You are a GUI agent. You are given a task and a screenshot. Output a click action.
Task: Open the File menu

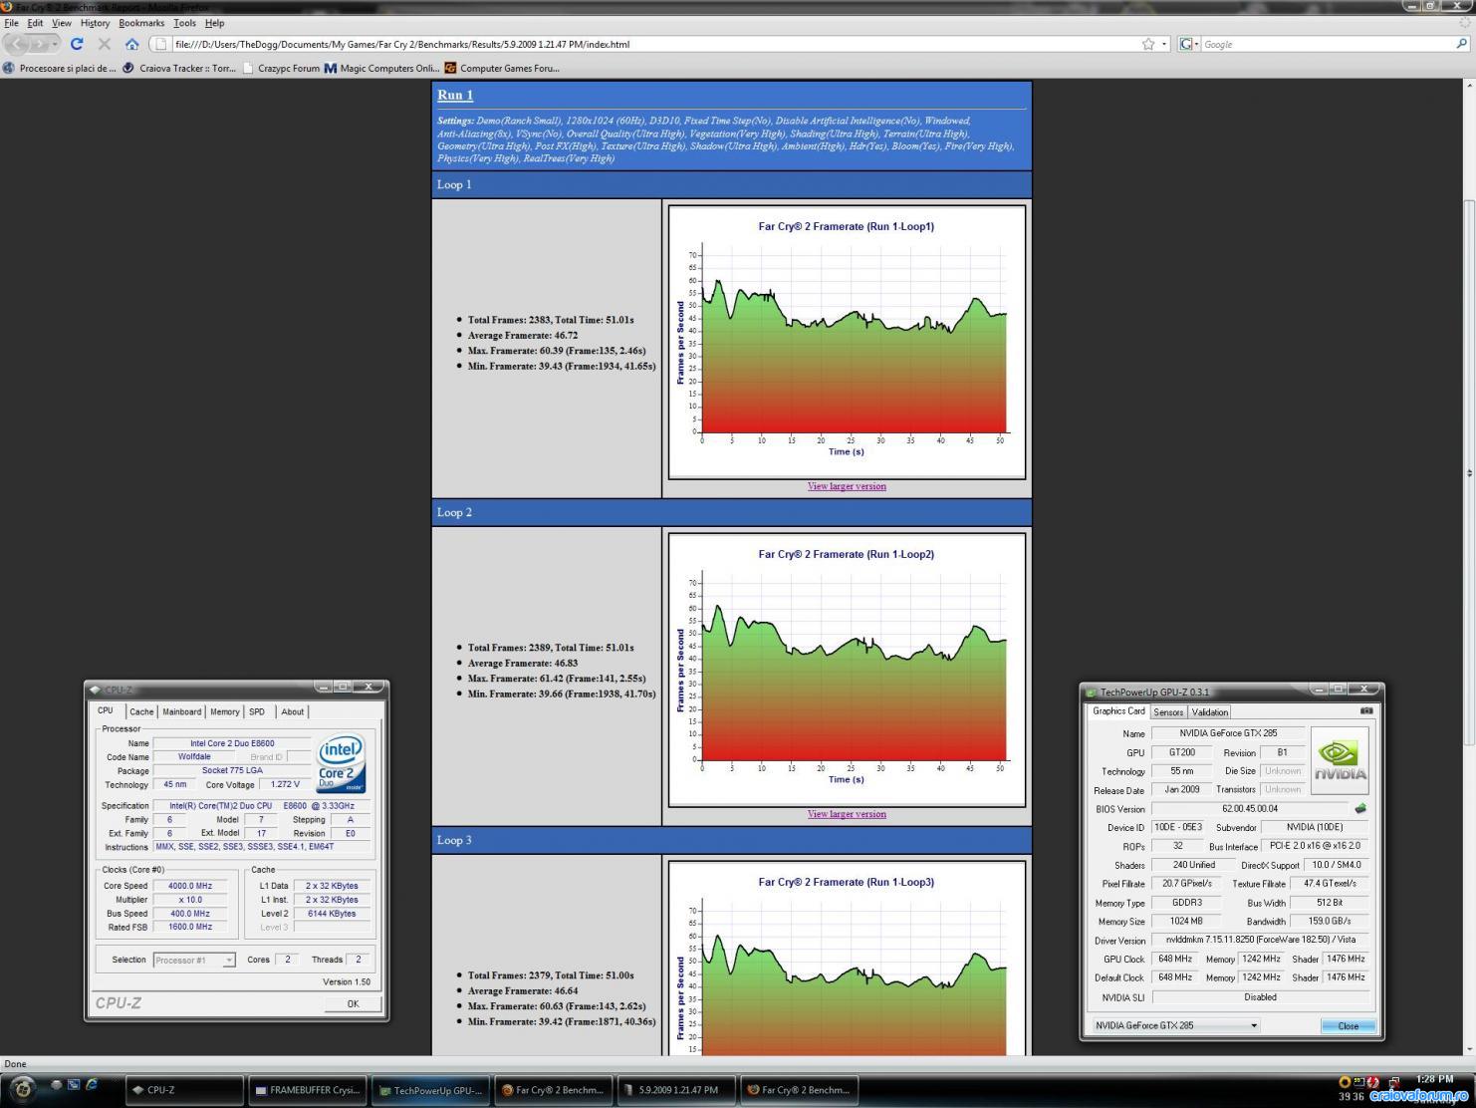coord(12,23)
